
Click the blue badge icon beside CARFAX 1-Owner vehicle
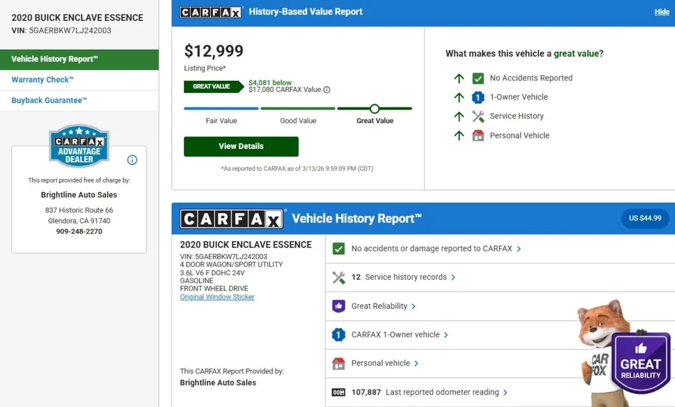pyautogui.click(x=339, y=335)
